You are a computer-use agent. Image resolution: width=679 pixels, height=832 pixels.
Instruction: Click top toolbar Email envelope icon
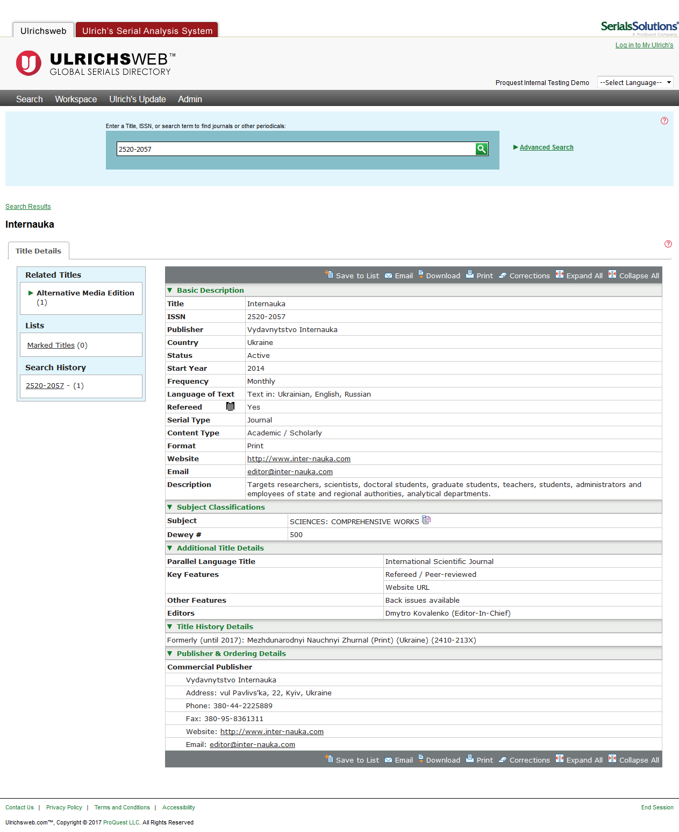pos(388,276)
